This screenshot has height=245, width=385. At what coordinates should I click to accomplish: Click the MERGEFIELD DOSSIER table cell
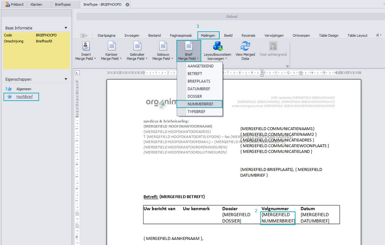[x=236, y=218]
